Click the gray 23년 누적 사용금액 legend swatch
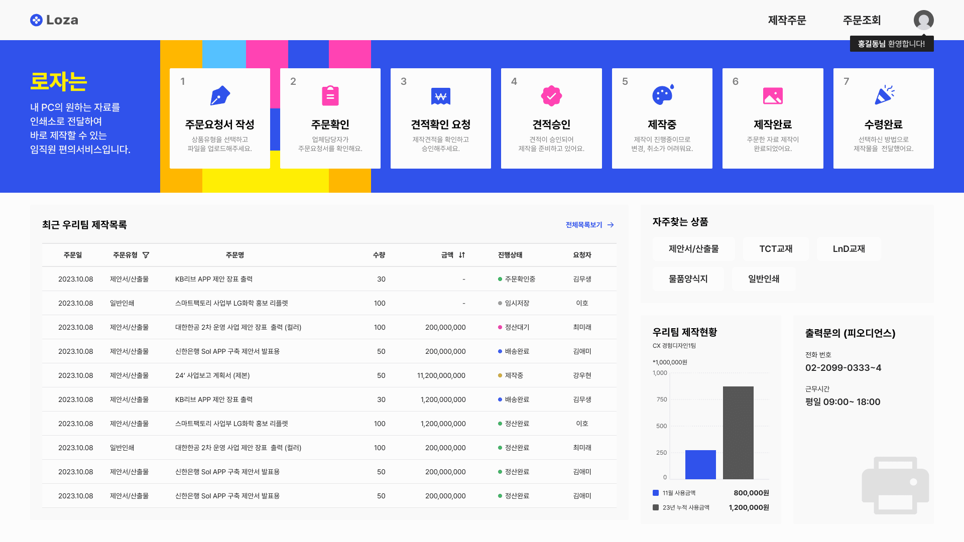The width and height of the screenshot is (964, 542). 656,507
